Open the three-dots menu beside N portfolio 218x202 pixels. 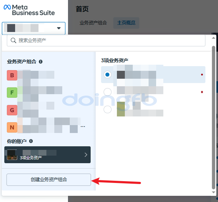pos(83,127)
